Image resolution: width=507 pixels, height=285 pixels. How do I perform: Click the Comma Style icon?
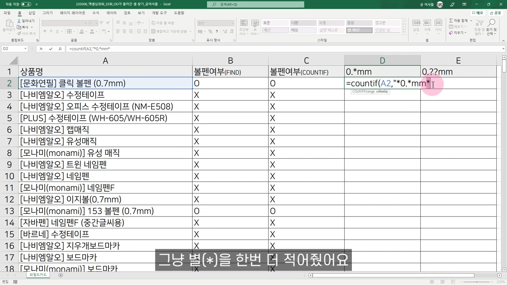(x=217, y=32)
